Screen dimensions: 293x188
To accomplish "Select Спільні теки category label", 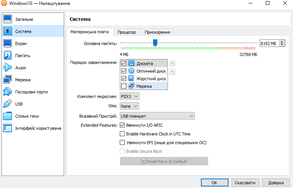I will pos(27,116).
